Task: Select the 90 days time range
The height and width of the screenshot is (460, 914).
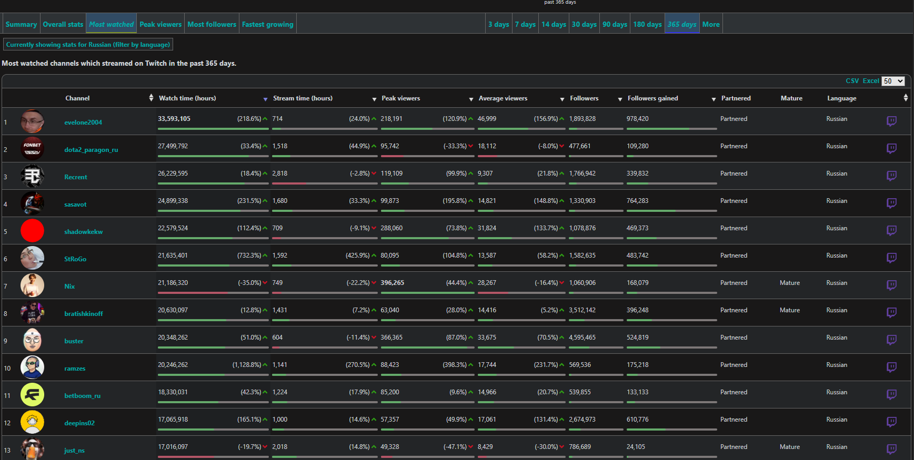Action: 615,24
